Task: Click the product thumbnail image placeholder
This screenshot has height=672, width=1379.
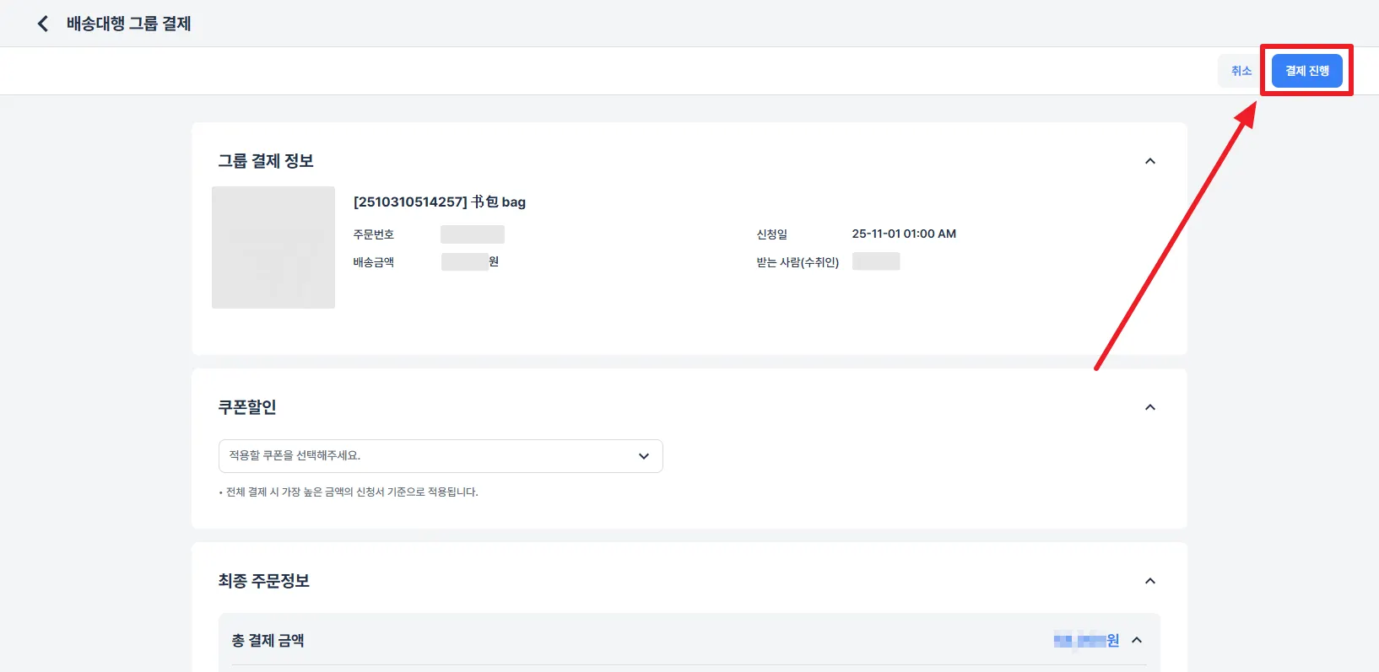Action: tap(273, 247)
